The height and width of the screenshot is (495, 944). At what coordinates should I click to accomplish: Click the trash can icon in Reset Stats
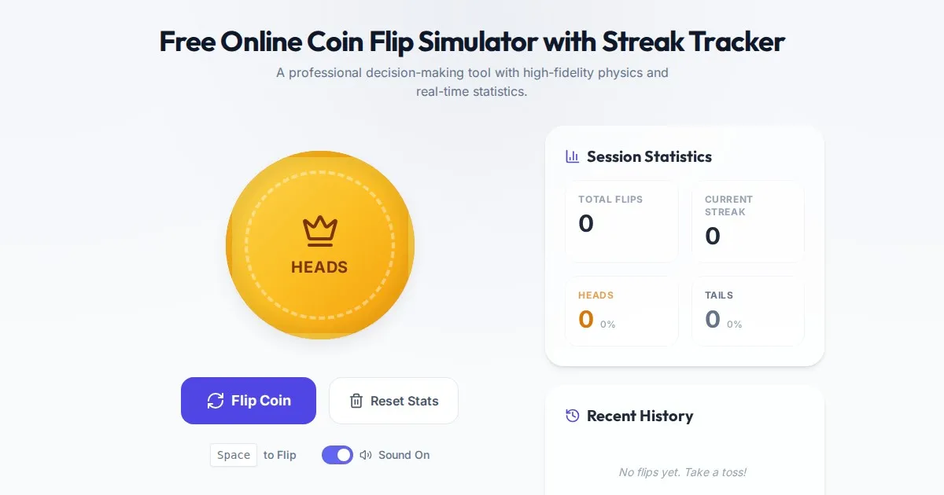[x=356, y=401]
